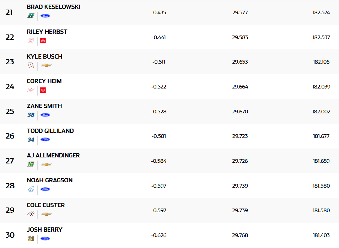The width and height of the screenshot is (339, 248).
Task: Click Riley Herbst's number 35 car icon
Action: coord(31,41)
